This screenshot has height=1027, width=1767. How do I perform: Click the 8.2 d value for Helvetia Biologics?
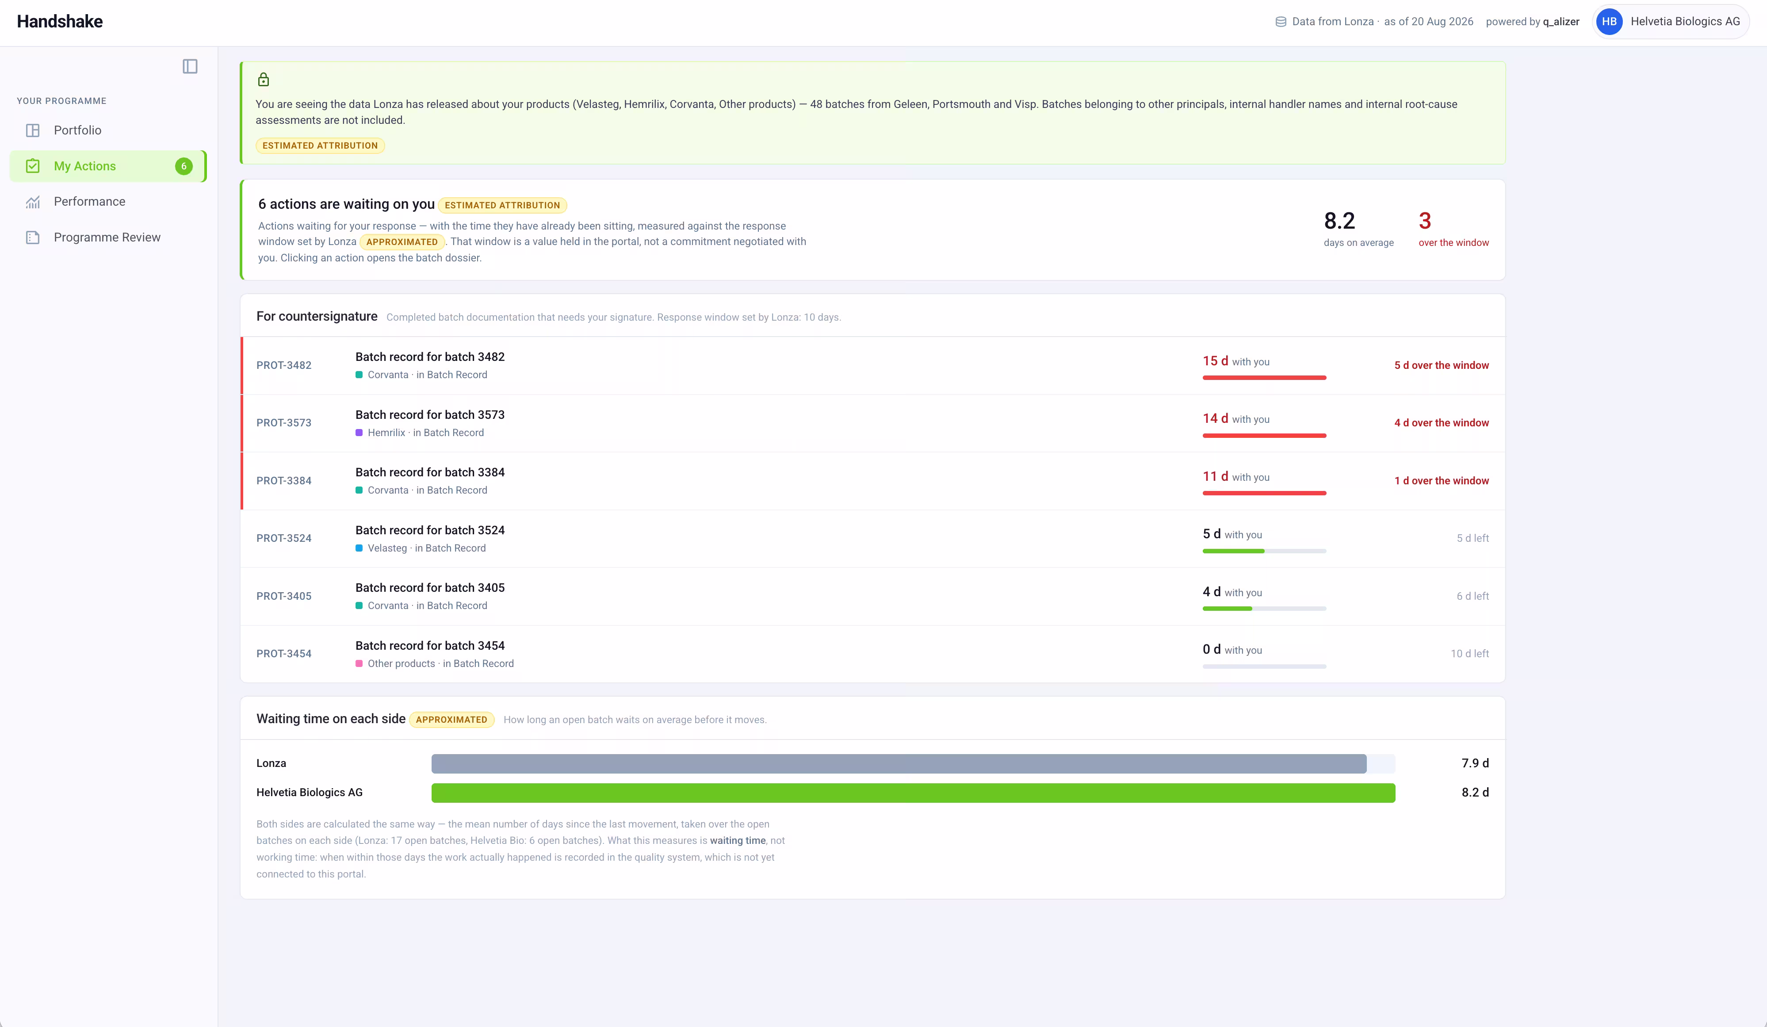pos(1475,793)
